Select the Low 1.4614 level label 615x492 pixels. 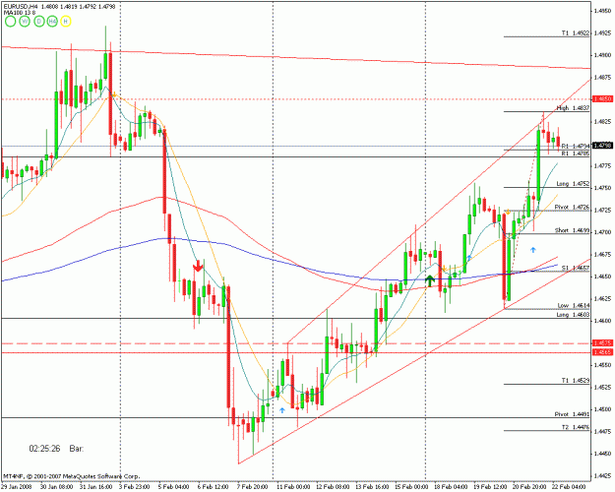[x=574, y=305]
